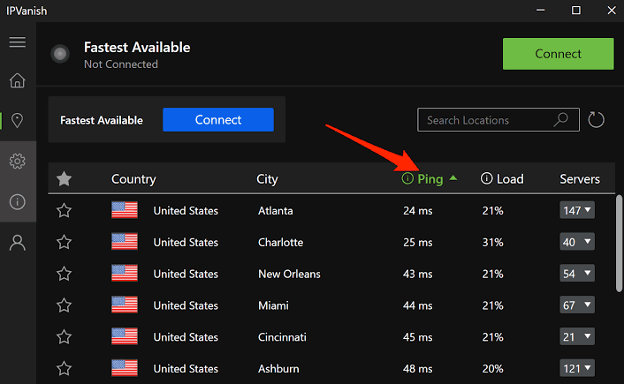Select the New Orleans city entry
Screen dimensions: 624x384
[x=289, y=274]
